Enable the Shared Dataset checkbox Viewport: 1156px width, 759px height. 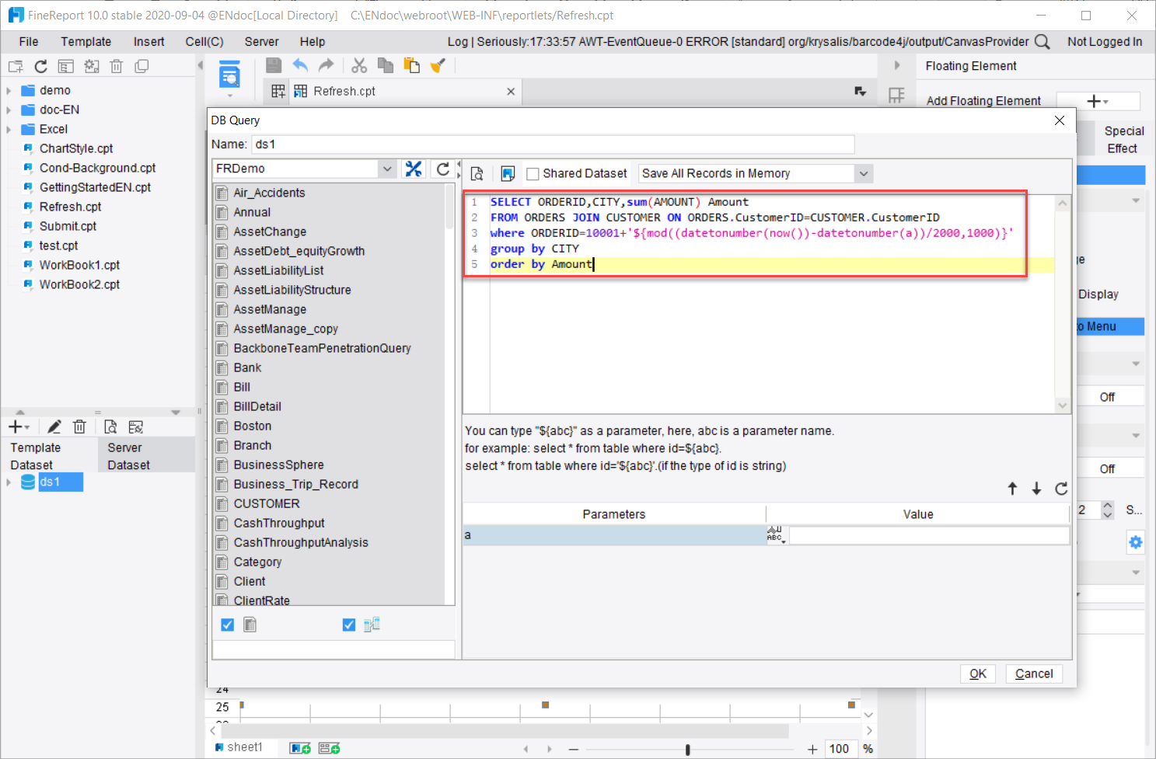[533, 173]
